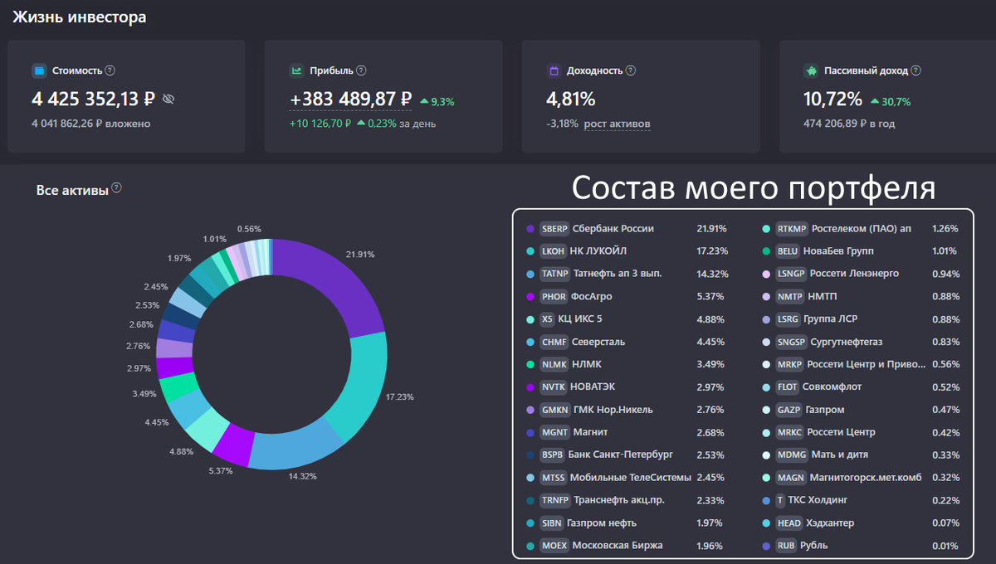Select the Газпром нефть legend row
Screen dimensions: 996x564
point(626,523)
